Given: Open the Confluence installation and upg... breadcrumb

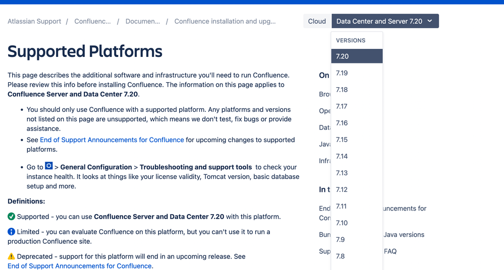Looking at the screenshot, I should (x=225, y=21).
